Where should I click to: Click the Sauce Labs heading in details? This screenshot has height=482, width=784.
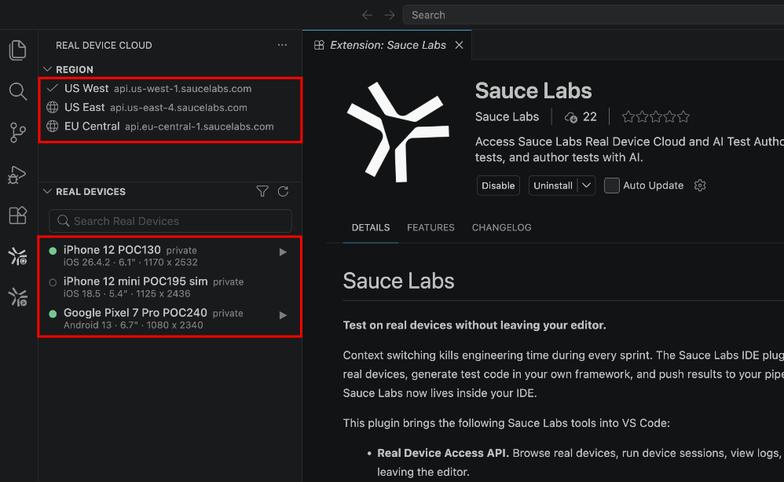(398, 281)
